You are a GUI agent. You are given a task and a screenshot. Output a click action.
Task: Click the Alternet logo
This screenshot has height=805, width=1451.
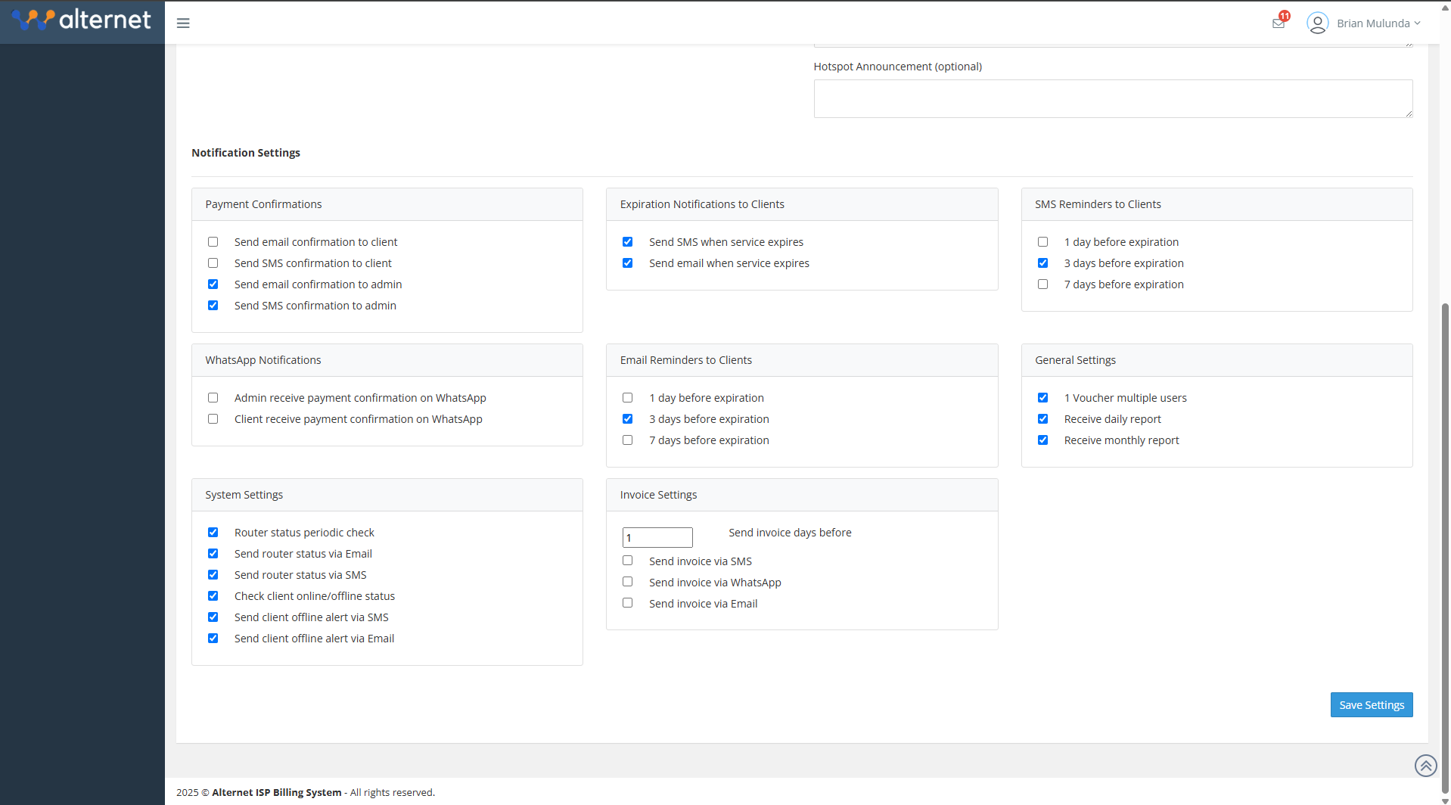click(82, 20)
